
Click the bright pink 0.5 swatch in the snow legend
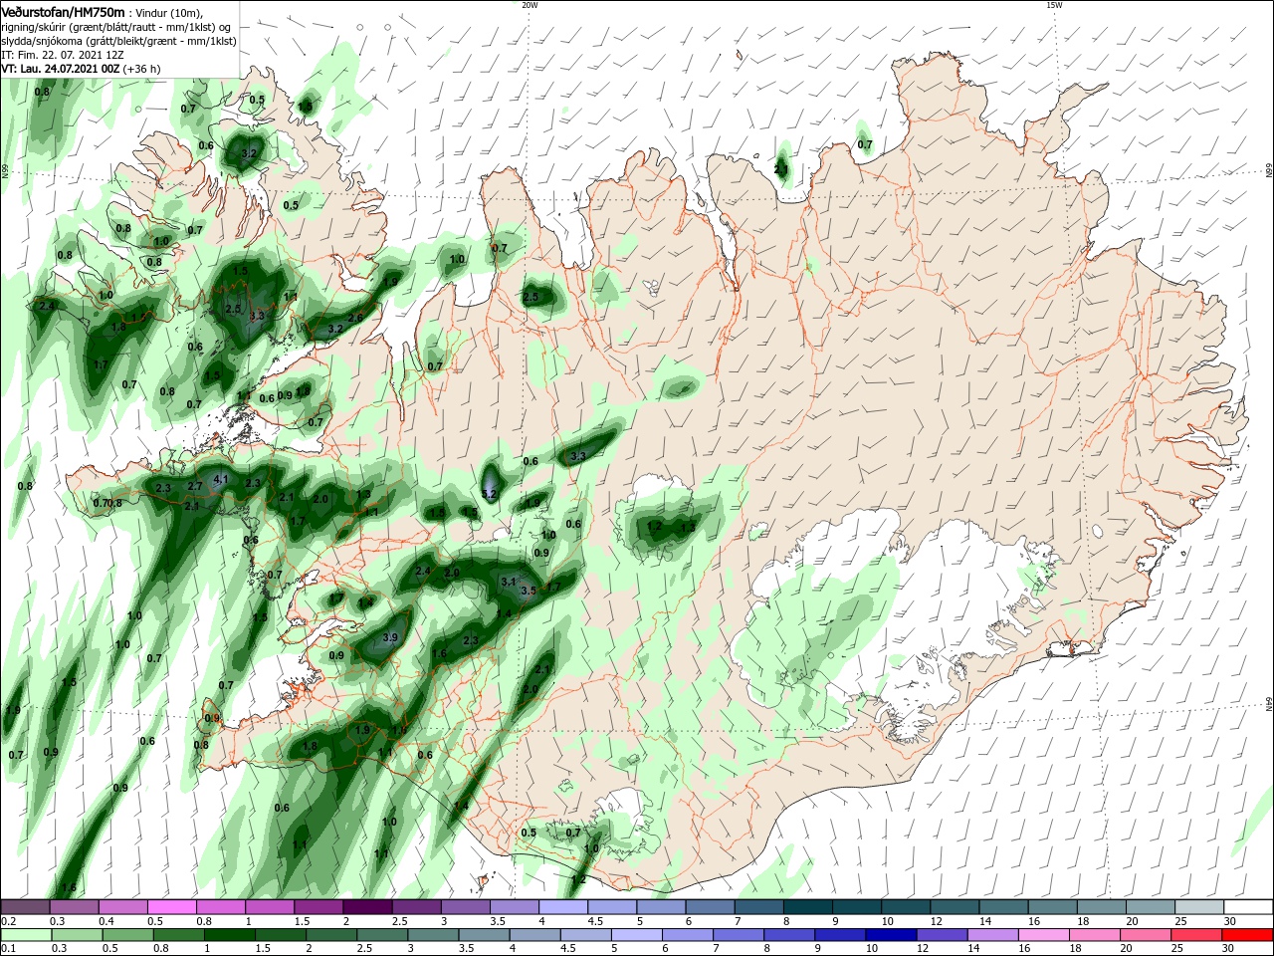coord(171,907)
